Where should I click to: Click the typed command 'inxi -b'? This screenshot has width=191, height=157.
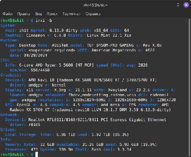(x=44, y=21)
